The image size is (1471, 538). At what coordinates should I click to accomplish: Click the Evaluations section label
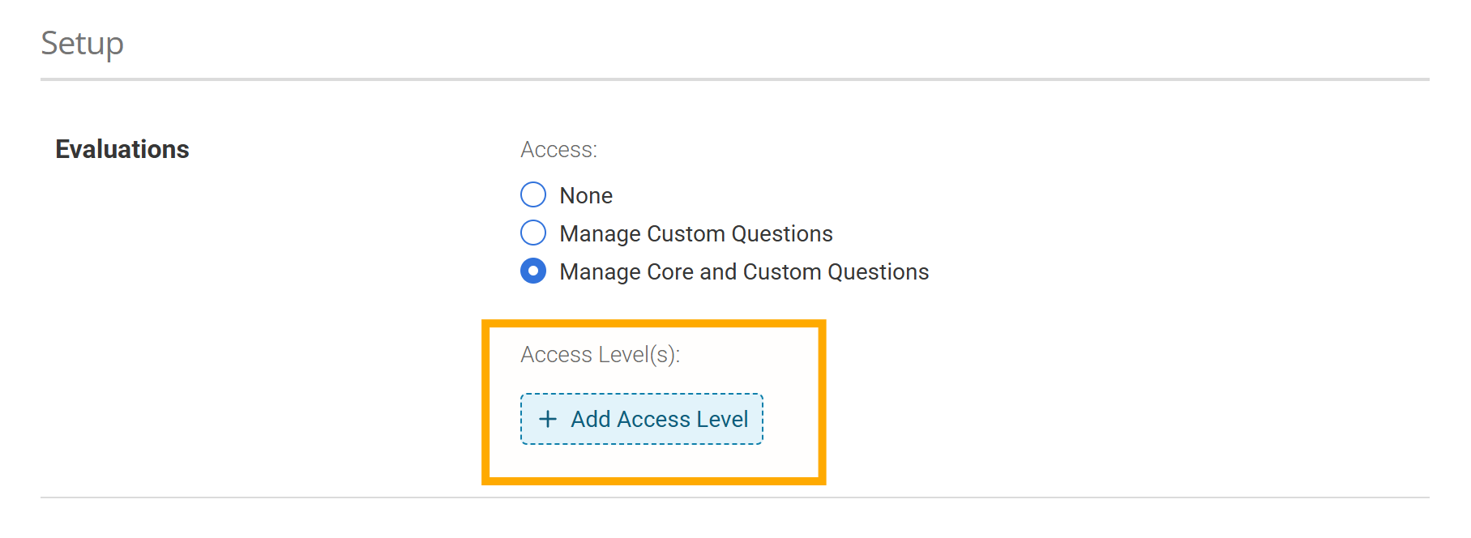pyautogui.click(x=122, y=148)
